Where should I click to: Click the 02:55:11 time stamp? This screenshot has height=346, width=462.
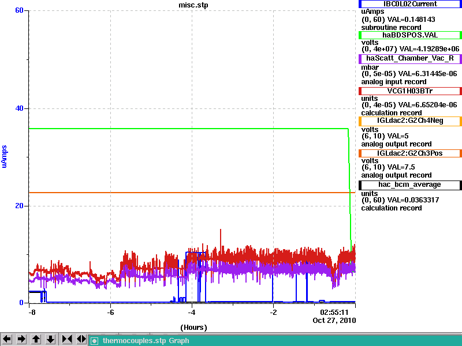pos(334,312)
